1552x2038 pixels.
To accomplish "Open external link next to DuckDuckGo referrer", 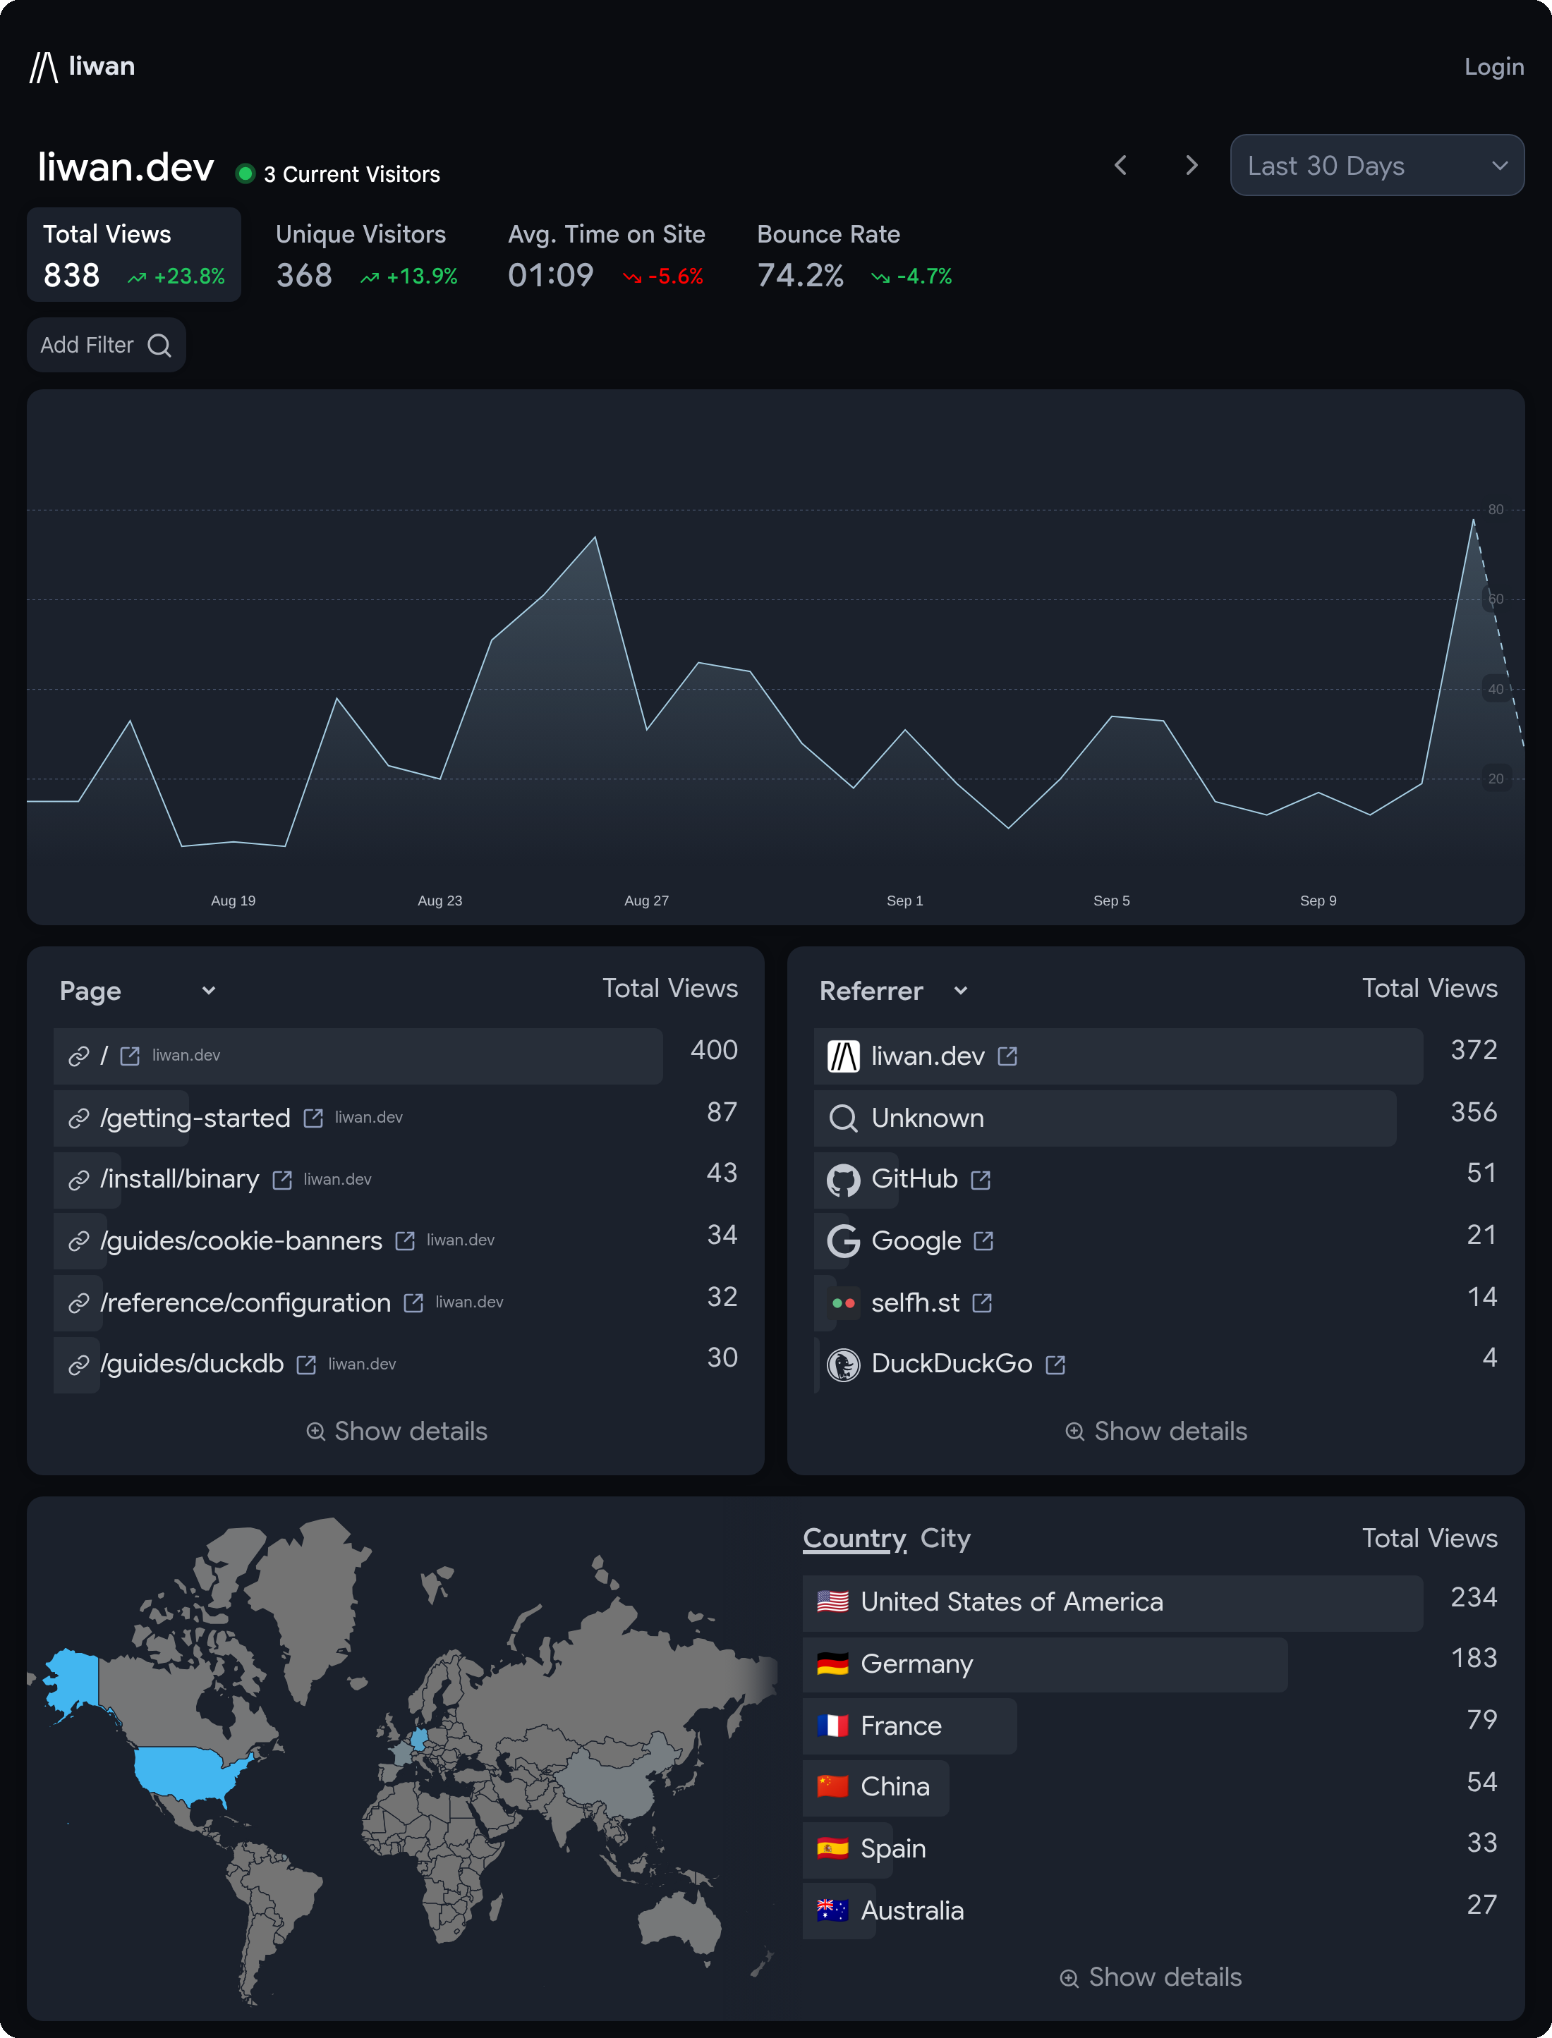I will click(x=1056, y=1365).
